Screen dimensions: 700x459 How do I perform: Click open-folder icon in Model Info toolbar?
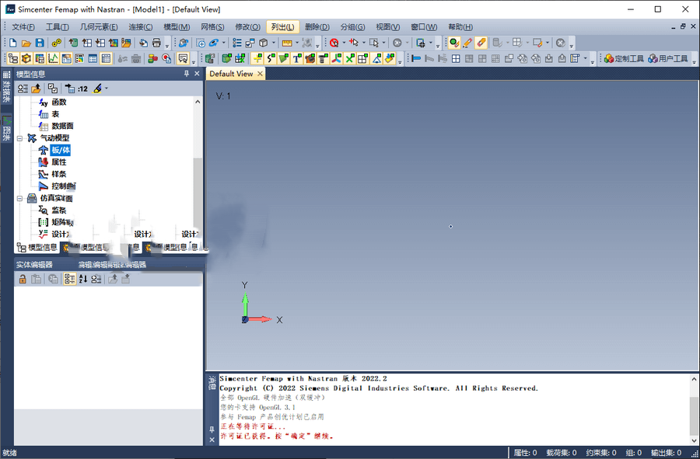point(36,89)
